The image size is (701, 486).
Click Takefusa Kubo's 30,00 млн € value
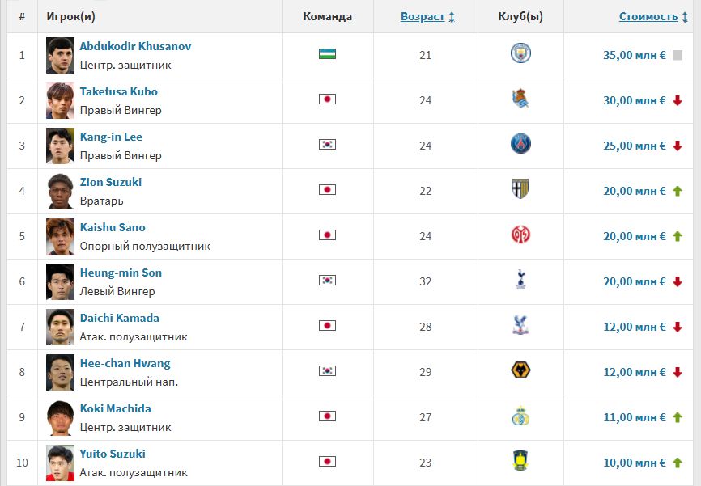pos(635,100)
